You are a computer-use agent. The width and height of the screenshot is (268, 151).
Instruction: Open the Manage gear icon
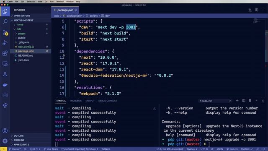pyautogui.click(x=5, y=141)
